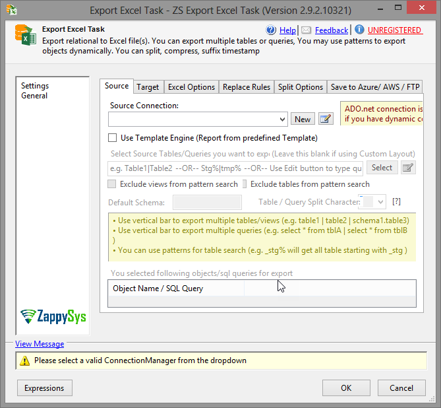Click the Default Schema input field
Viewport: 441px width, 408px height.
[207, 202]
